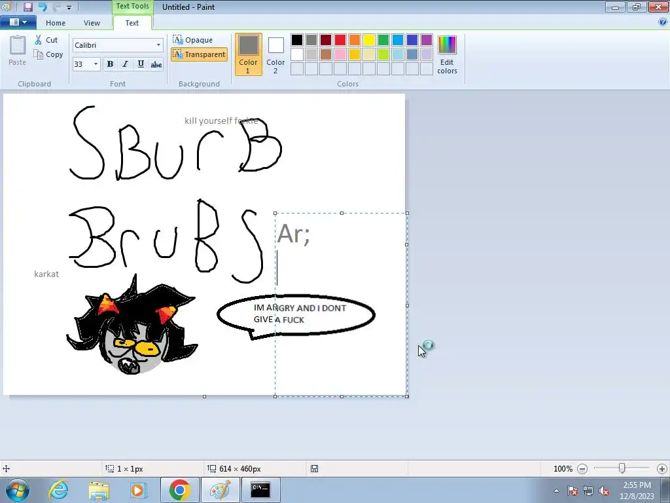The width and height of the screenshot is (670, 503).
Task: Click the Zoom in plus button
Action: (x=662, y=469)
